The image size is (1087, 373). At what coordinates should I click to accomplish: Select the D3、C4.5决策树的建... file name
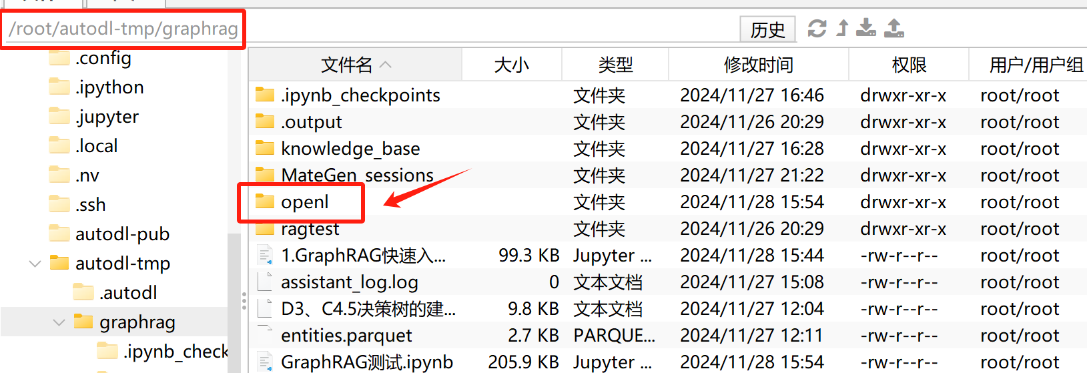click(x=368, y=309)
